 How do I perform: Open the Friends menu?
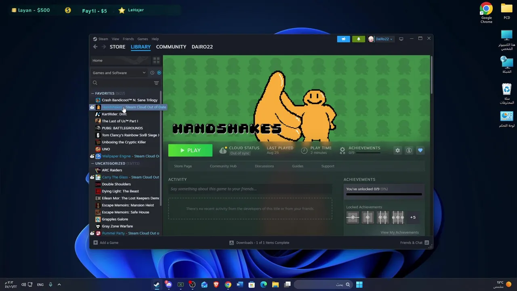click(x=128, y=39)
